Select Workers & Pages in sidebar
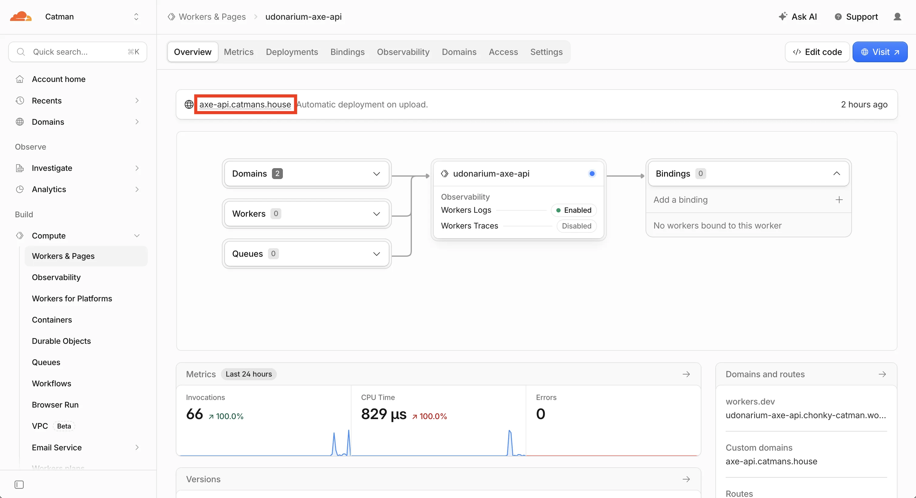 click(86, 256)
